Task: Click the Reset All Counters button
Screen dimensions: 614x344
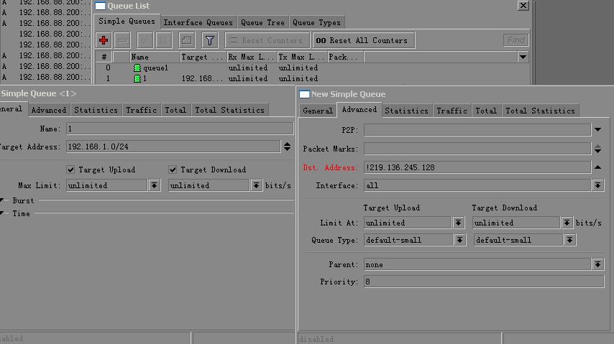Action: [363, 40]
